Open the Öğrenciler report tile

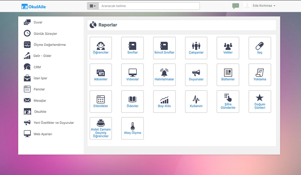click(x=101, y=48)
